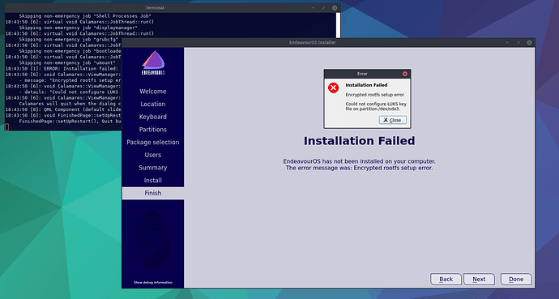
Task: Select the Keyboard step in sidebar
Action: pyautogui.click(x=153, y=117)
